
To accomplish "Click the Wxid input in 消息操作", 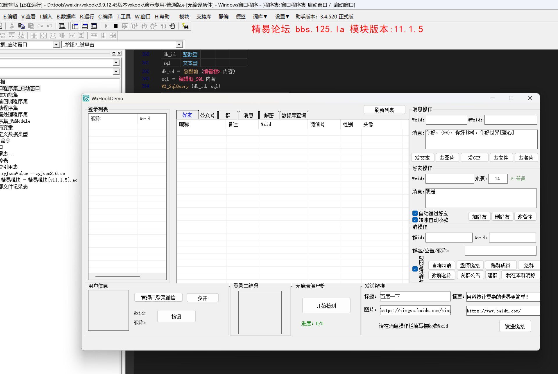I will tap(446, 120).
